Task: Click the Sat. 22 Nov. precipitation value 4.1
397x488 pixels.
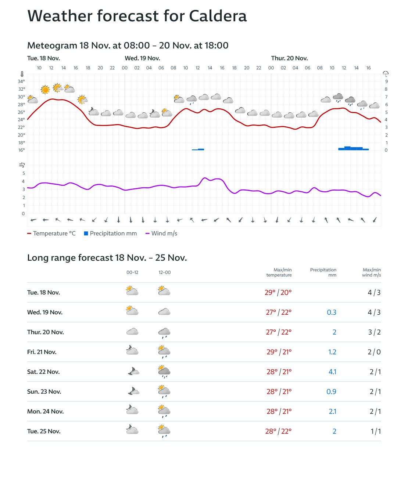Action: pyautogui.click(x=332, y=372)
